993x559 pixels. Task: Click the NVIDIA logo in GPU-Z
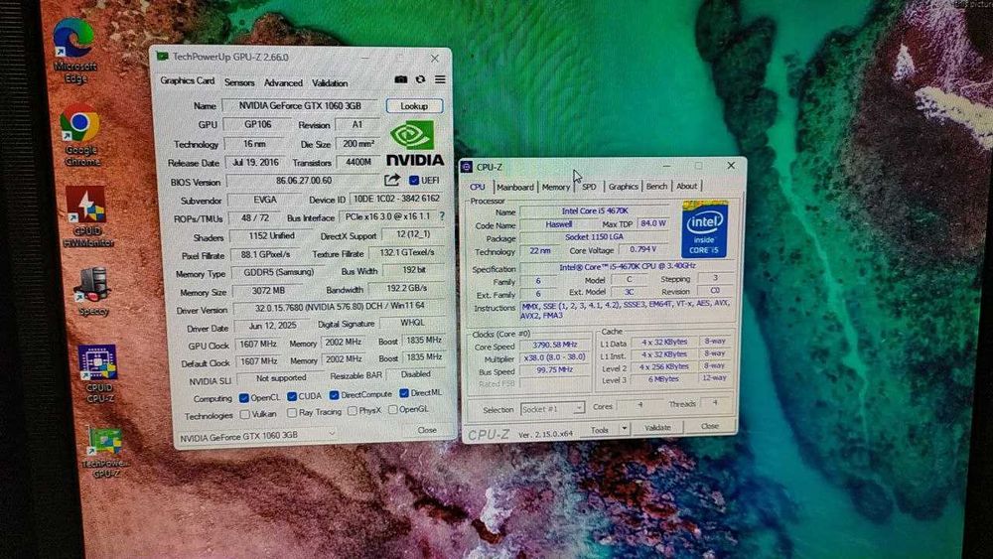click(415, 143)
